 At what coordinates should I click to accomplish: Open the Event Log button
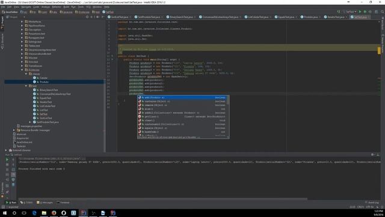click(x=372, y=203)
